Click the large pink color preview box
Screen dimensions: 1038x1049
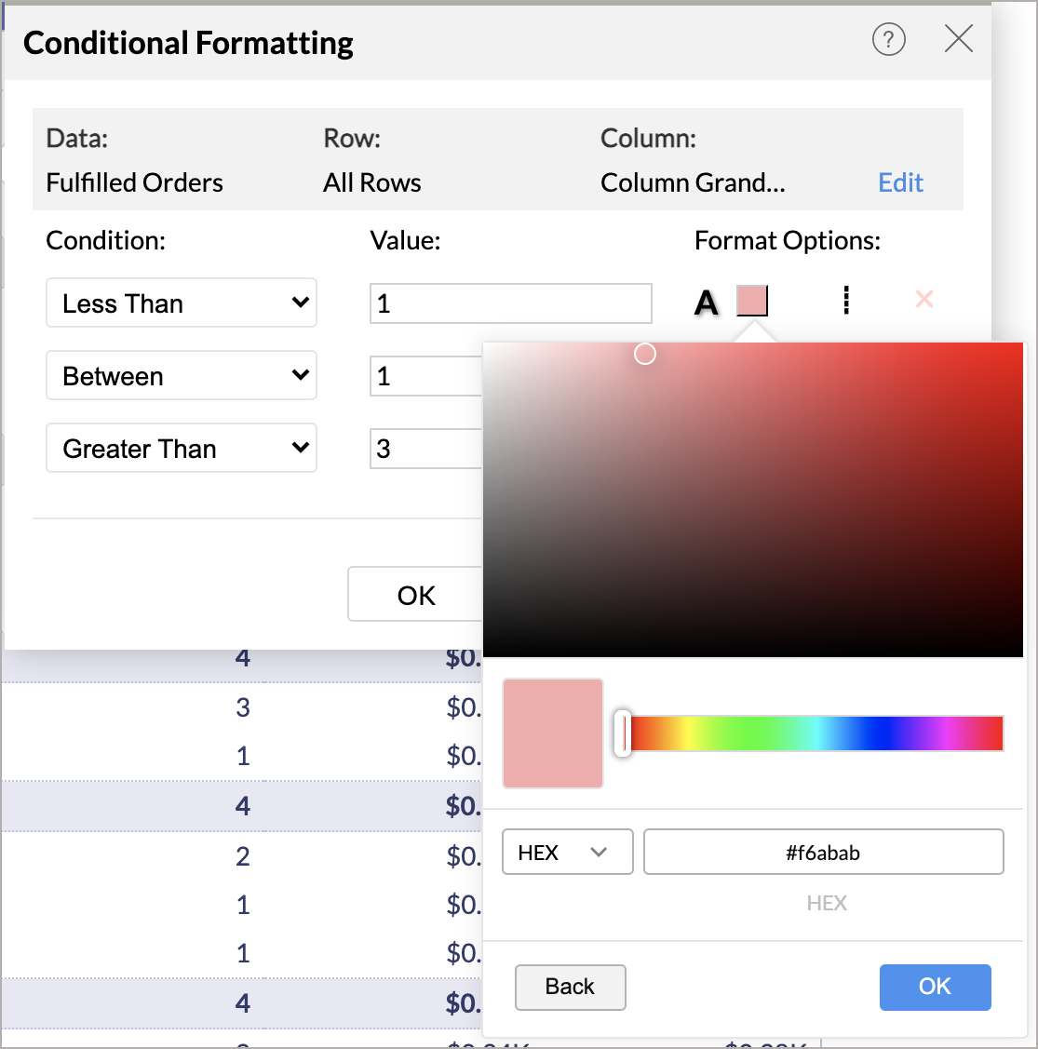pos(553,733)
